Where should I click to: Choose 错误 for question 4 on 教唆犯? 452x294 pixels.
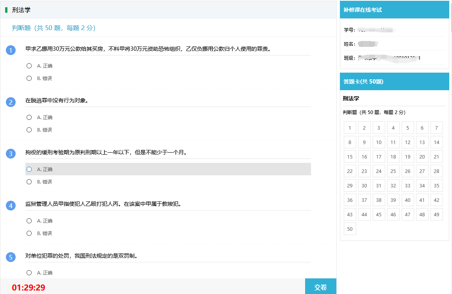29,233
